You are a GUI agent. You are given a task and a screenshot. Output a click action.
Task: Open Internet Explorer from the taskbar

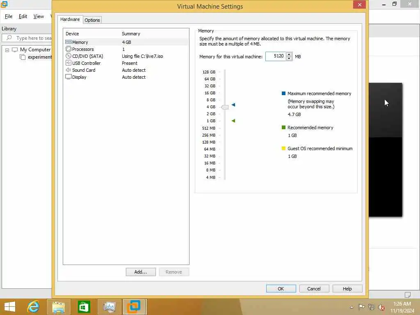(34, 307)
